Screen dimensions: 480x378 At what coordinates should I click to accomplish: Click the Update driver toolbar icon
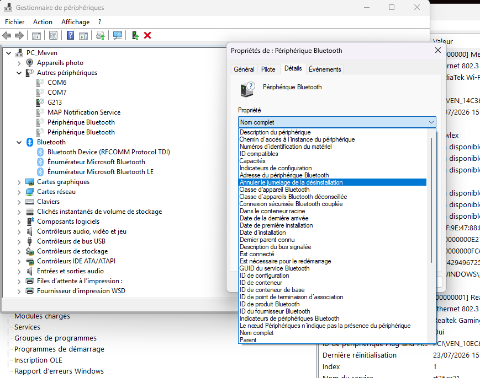click(100, 36)
